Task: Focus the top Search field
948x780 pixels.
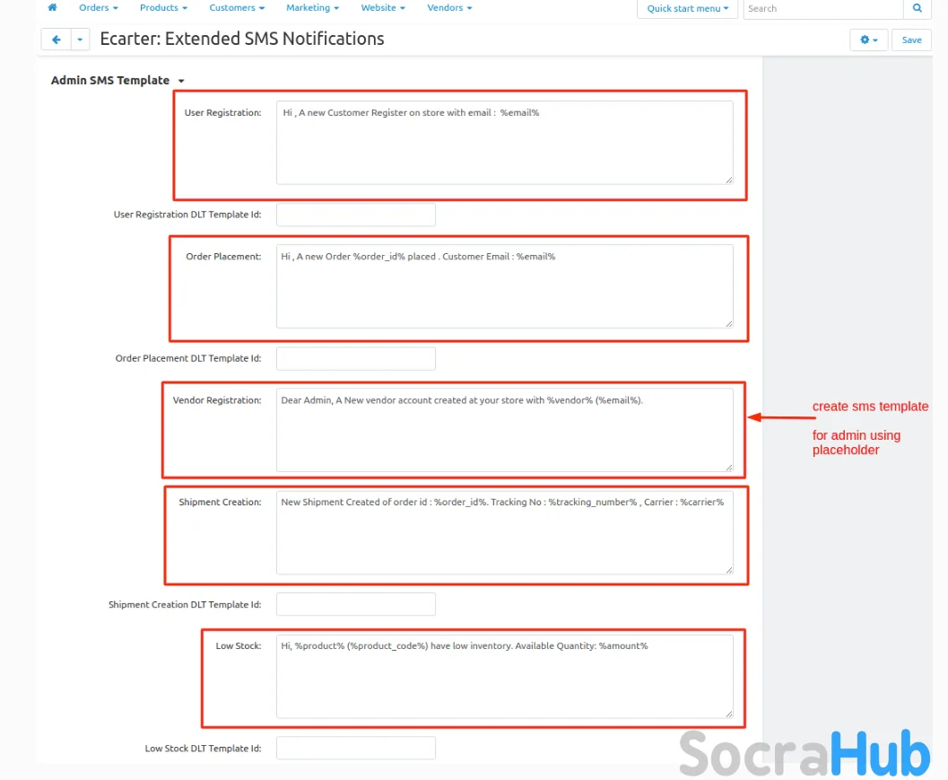Action: tap(822, 8)
